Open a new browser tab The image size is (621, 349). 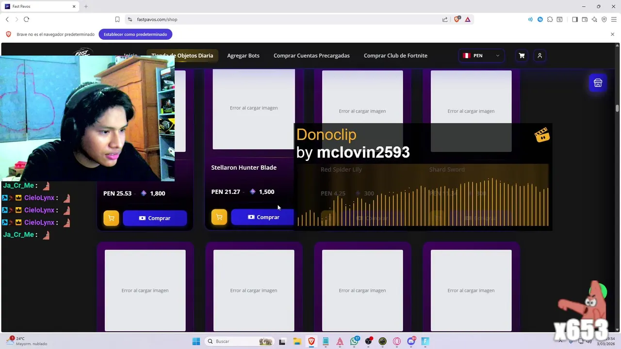point(86,6)
